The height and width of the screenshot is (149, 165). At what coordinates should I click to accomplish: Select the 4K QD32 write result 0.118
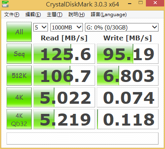[x=128, y=119]
